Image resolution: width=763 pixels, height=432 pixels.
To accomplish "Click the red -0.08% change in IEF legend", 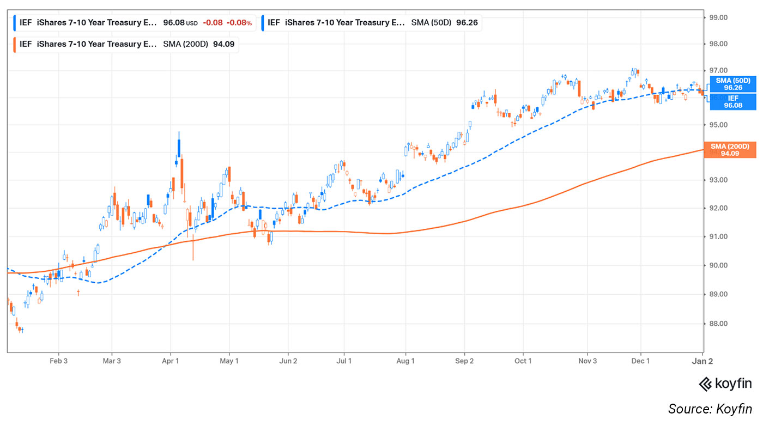I will 239,23.
